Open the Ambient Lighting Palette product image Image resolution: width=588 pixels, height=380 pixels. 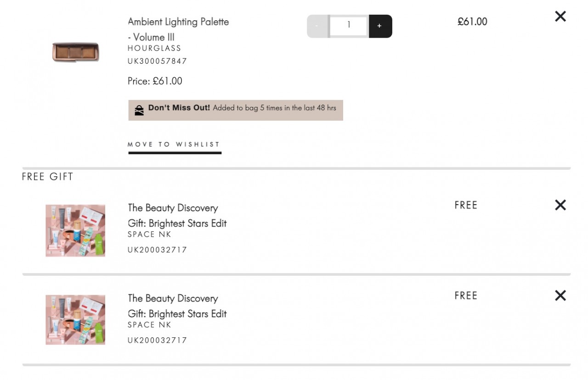(x=75, y=52)
